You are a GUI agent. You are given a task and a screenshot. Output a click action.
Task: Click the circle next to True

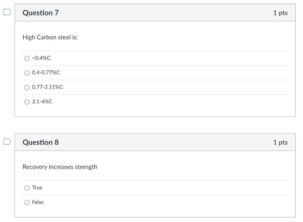27,188
